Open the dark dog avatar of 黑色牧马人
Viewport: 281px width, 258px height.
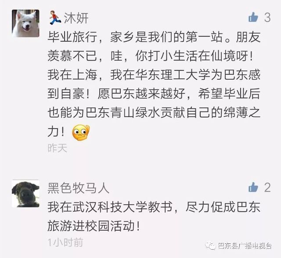click(25, 194)
